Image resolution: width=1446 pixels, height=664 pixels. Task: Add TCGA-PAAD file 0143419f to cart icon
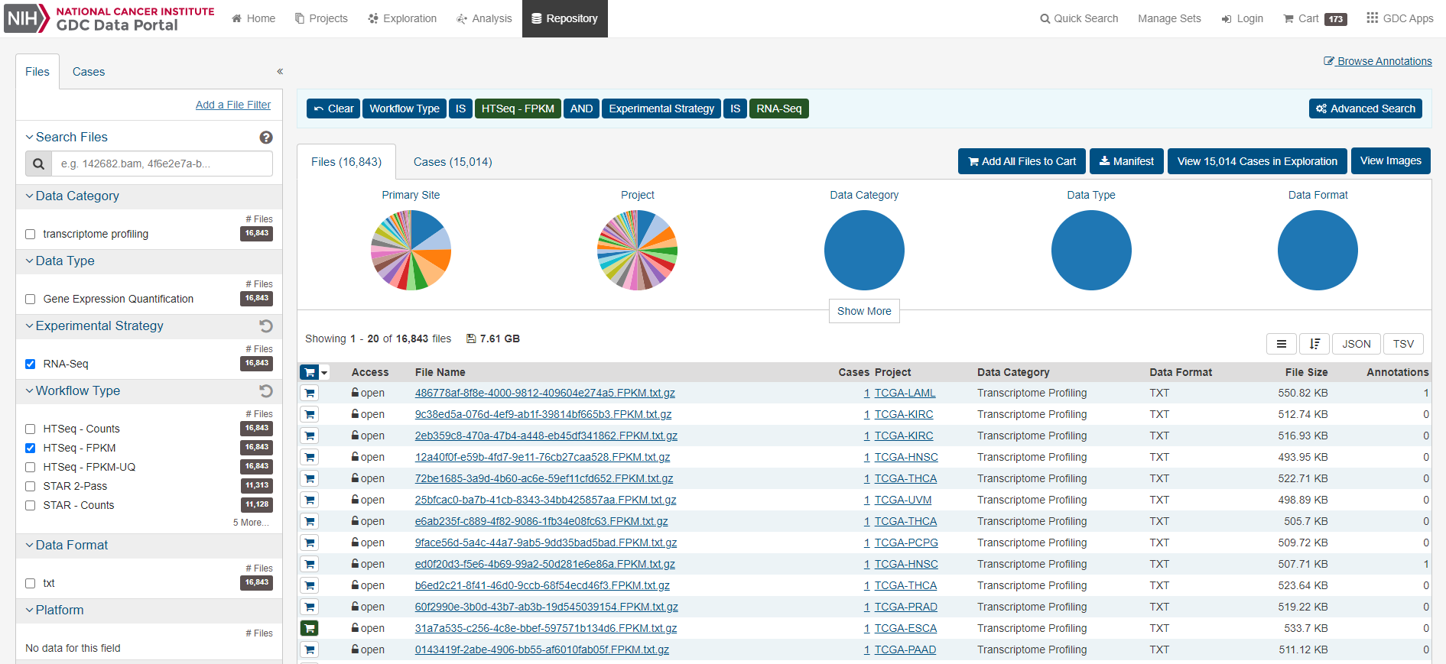(x=309, y=649)
